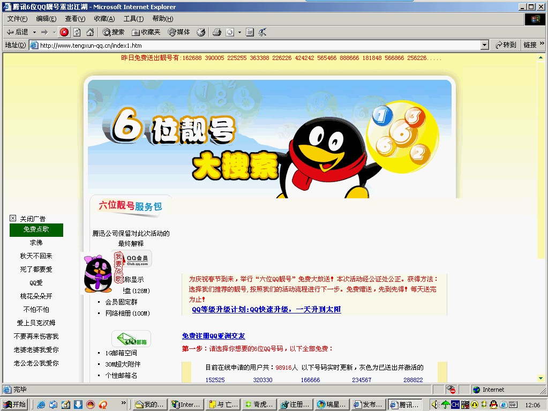Click the Back (后退) toolbar button
Screen dimensions: 548x411
click(x=18, y=32)
